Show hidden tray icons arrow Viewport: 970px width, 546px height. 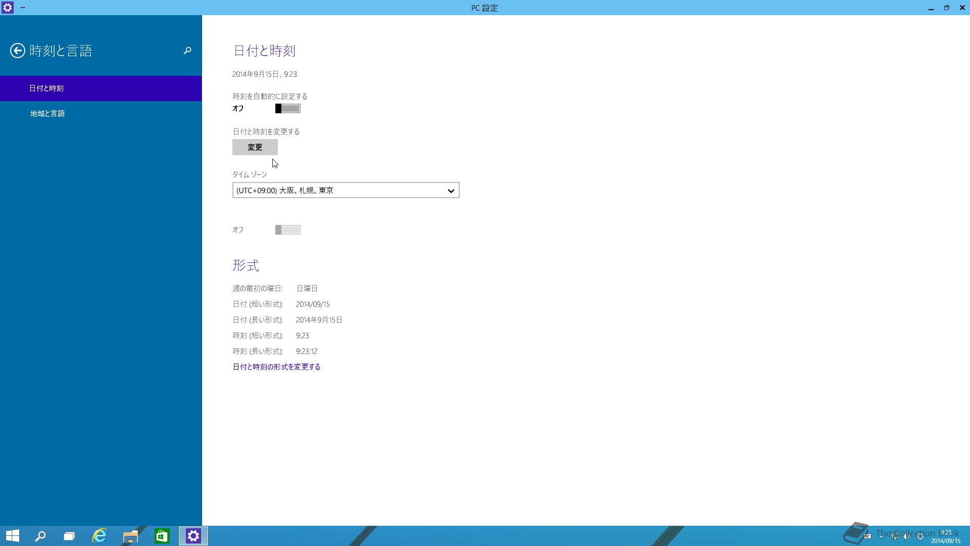881,536
